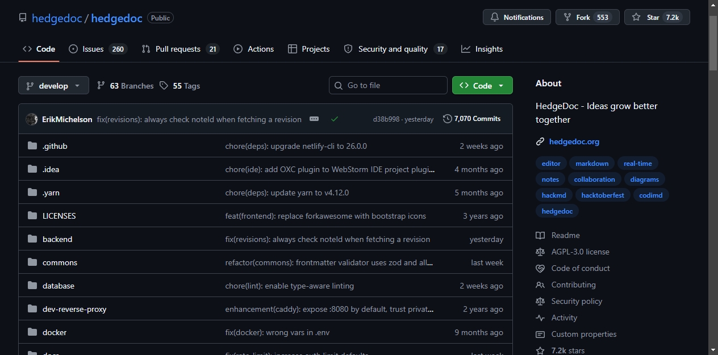Open the .yarn folder icon
This screenshot has width=718, height=355.
click(32, 193)
